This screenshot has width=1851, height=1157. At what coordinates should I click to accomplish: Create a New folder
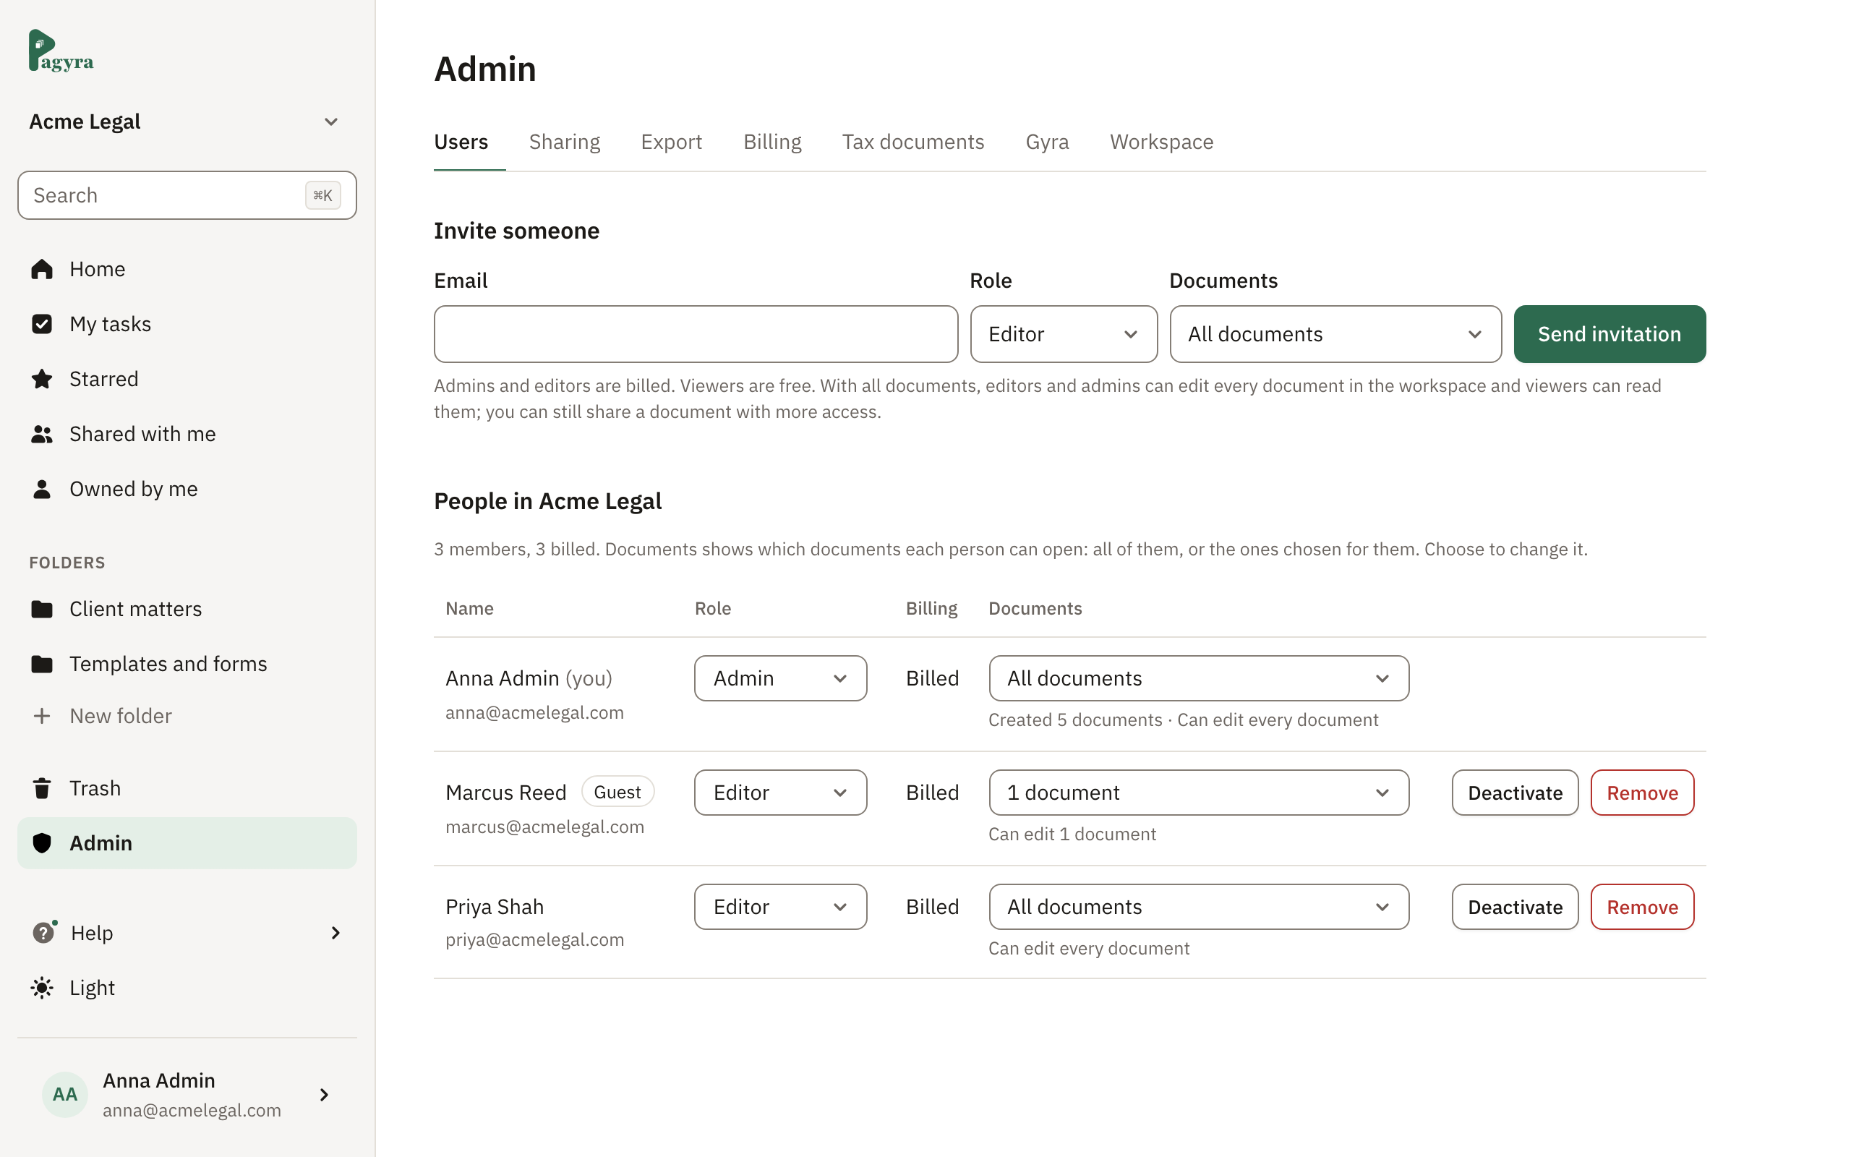click(187, 716)
